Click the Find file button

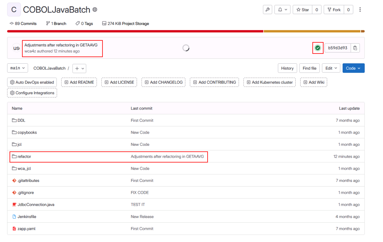pyautogui.click(x=309, y=68)
